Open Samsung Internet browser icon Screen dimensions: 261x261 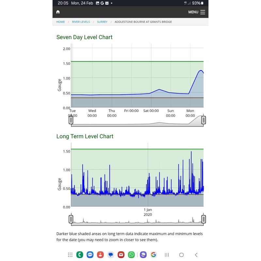(x=143, y=255)
